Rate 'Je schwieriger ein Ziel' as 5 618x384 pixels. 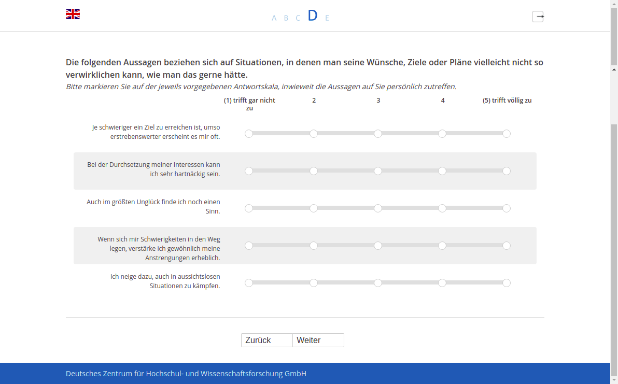[x=507, y=134]
